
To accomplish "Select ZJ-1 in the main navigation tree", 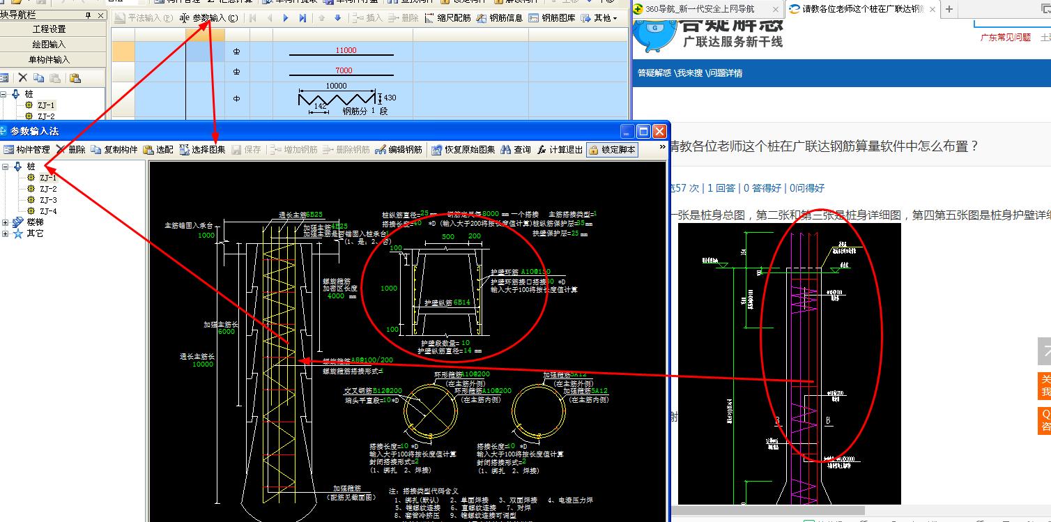I will coord(46,105).
